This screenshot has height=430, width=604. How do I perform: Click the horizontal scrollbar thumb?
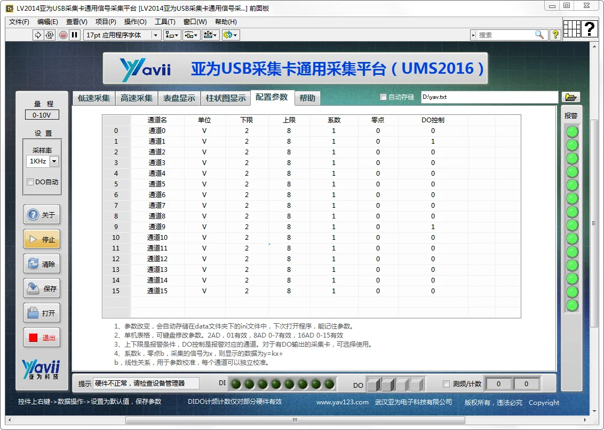point(295,420)
